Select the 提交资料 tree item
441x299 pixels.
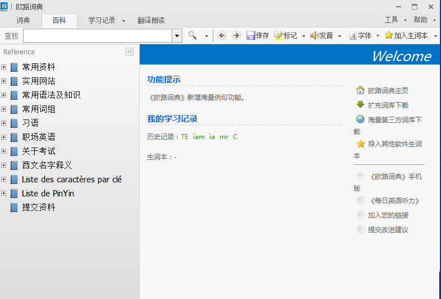tap(39, 208)
